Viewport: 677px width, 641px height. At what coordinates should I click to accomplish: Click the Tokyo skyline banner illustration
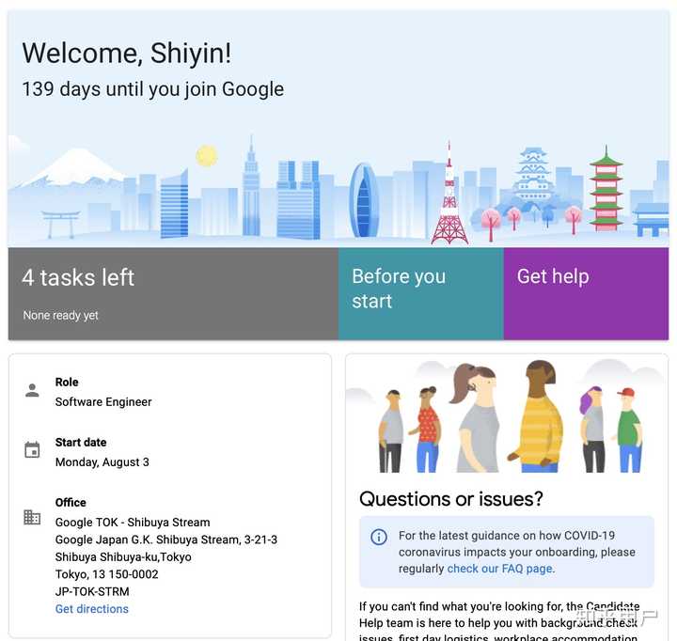(x=338, y=190)
